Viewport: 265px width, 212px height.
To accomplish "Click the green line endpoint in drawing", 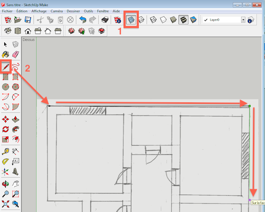I will [250, 106].
